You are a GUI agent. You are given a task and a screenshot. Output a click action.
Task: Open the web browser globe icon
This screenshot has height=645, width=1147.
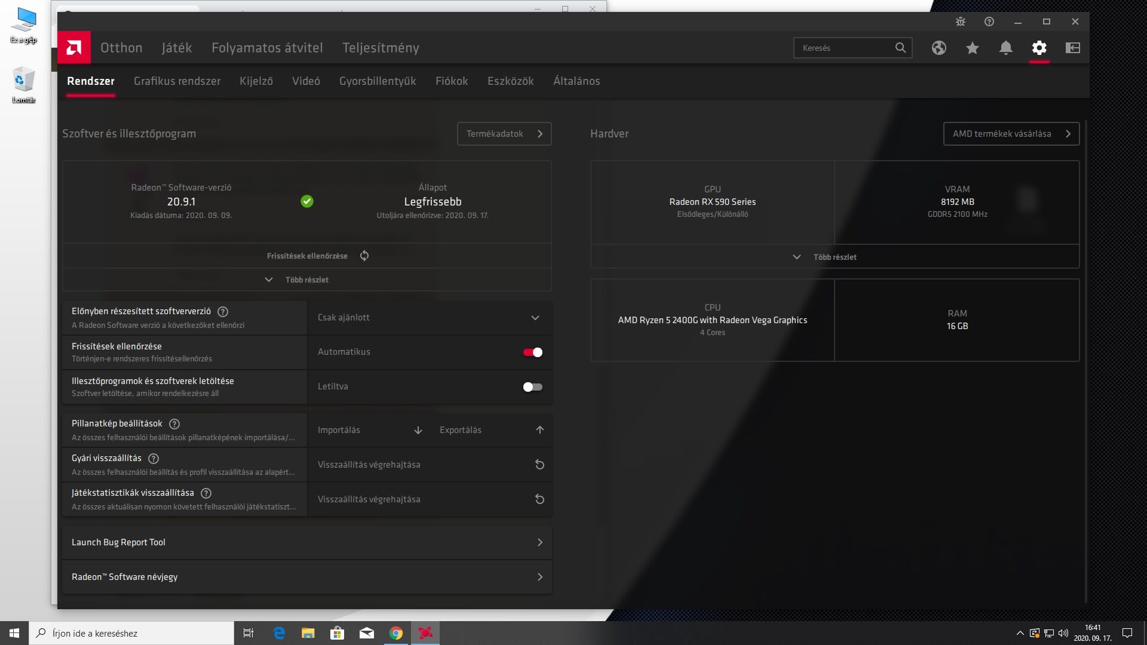click(x=939, y=48)
